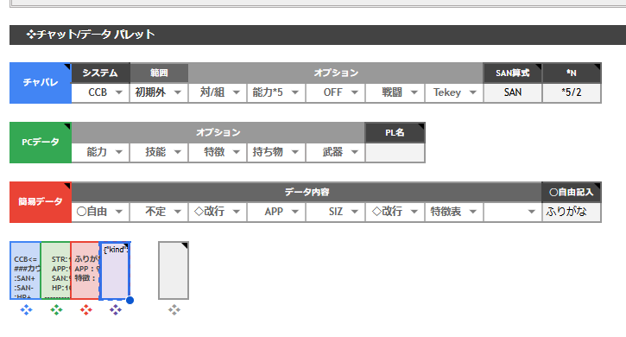The image size is (626, 337).
Task: Click the 〇自由記入 header cell
Action: [x=572, y=192]
